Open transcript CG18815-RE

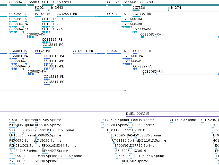coord(52,24)
